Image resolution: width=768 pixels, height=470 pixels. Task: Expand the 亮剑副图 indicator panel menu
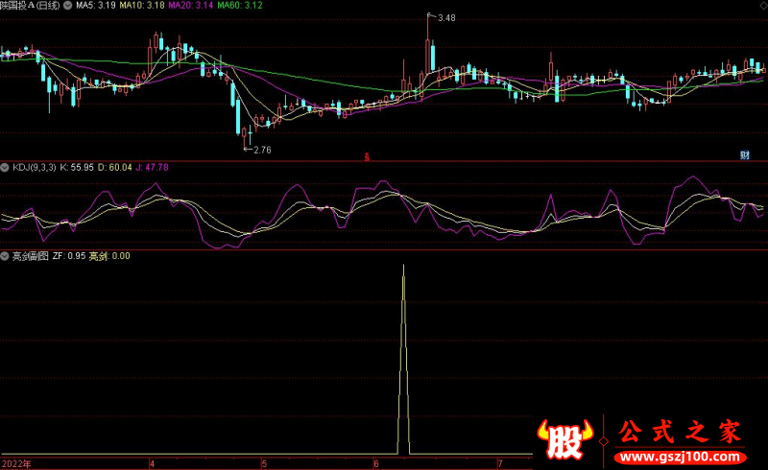click(x=6, y=256)
